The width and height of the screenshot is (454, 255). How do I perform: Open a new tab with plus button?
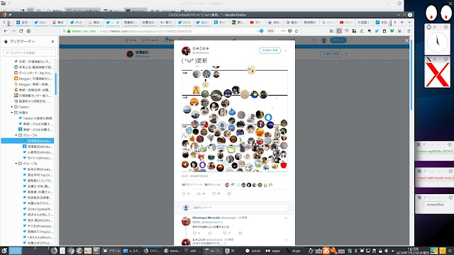click(x=402, y=22)
